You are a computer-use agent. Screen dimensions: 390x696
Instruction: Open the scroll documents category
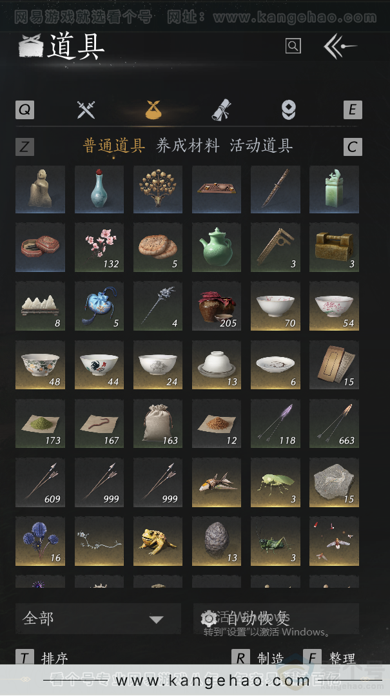point(220,110)
